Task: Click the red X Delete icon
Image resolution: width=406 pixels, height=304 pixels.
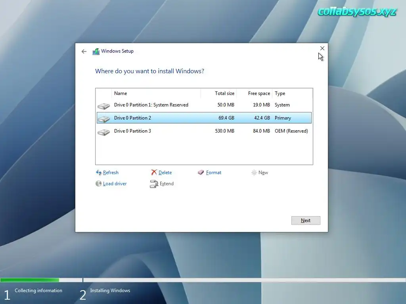Action: coord(154,173)
